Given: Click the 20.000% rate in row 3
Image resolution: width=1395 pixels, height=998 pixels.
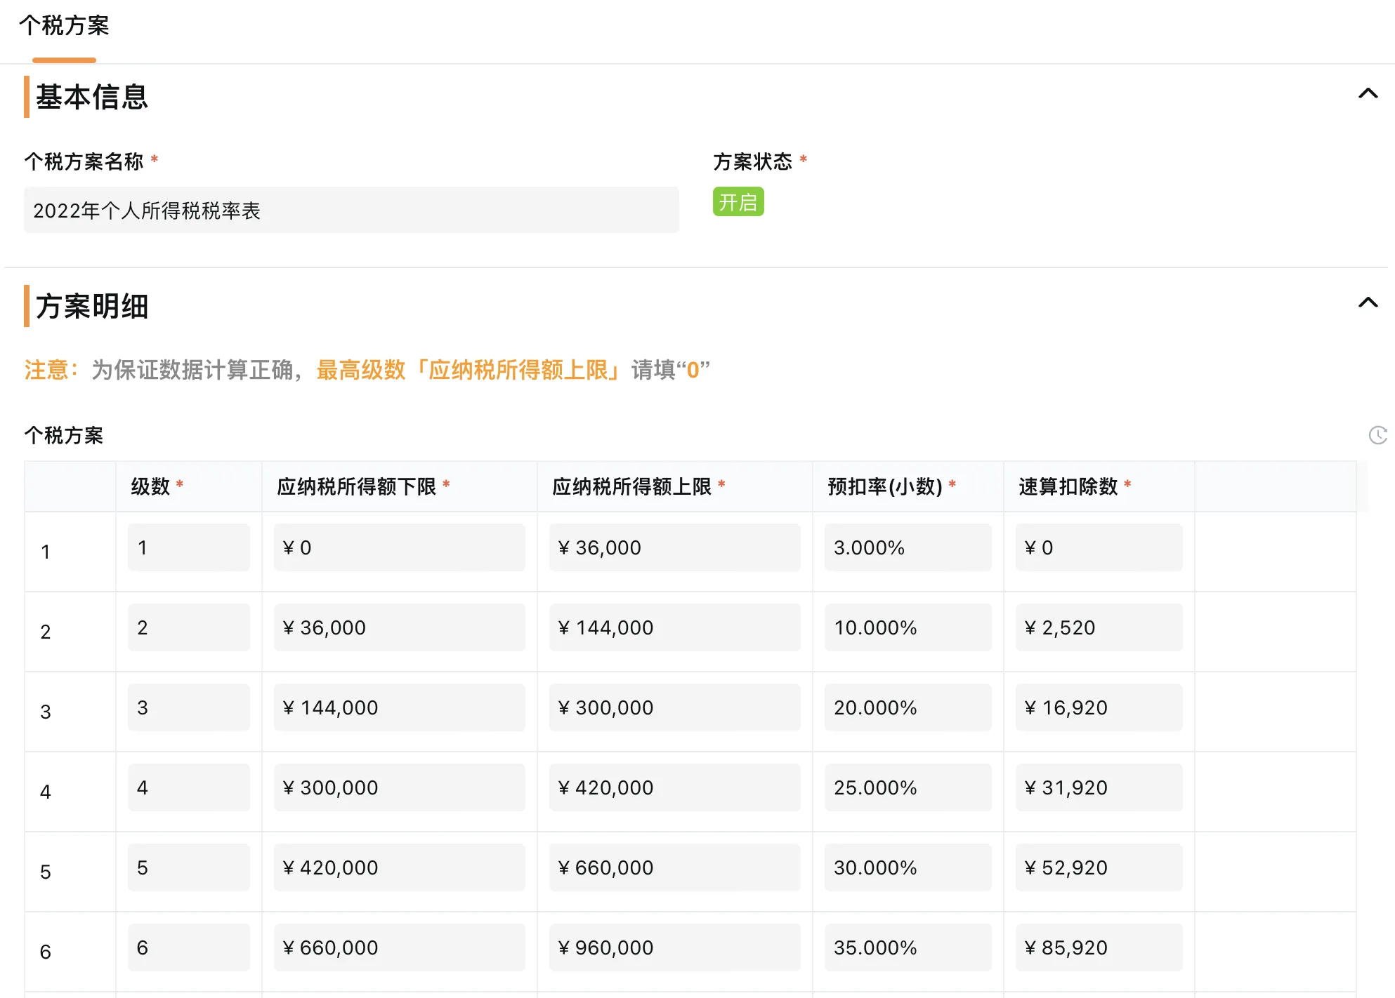Looking at the screenshot, I should 908,707.
